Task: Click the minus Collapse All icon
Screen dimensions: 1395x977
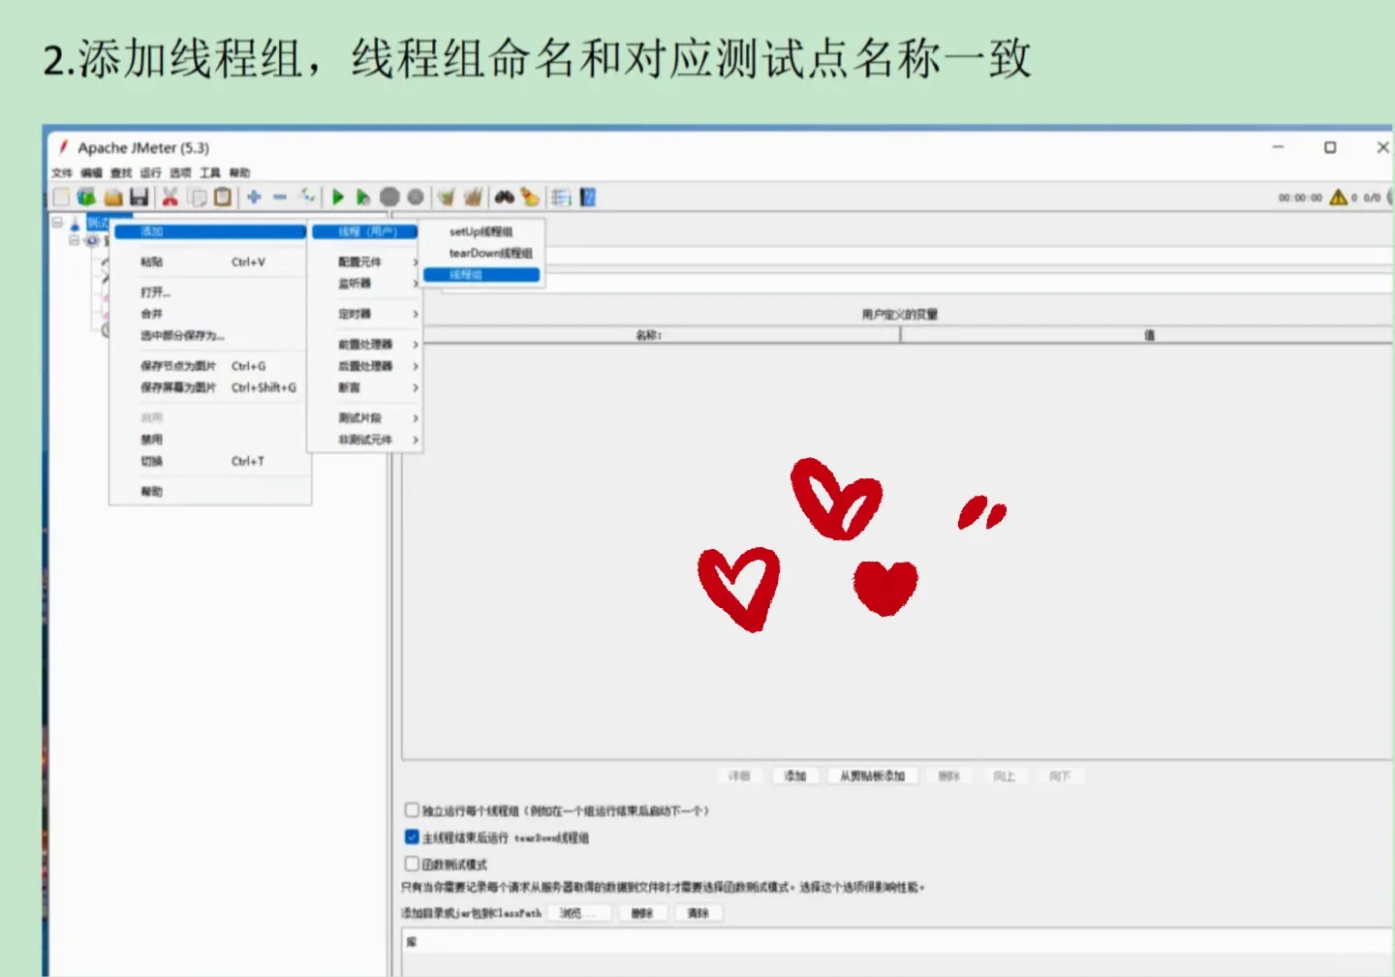Action: tap(280, 197)
